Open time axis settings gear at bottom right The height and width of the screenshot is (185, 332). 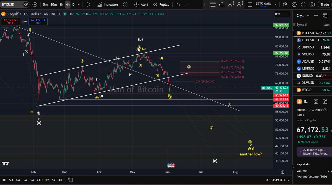(282, 172)
